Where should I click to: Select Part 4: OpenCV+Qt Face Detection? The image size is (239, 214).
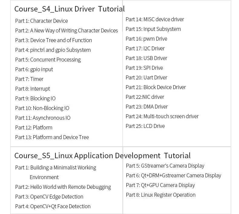click(53, 206)
